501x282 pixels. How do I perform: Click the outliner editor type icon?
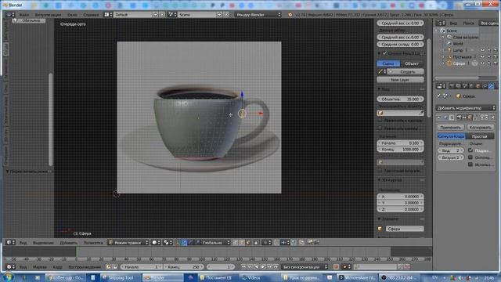(441, 23)
